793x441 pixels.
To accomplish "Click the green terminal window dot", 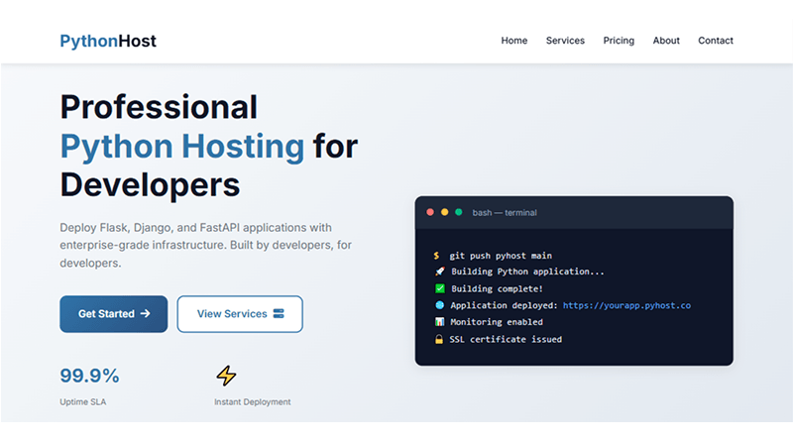I will [x=459, y=212].
